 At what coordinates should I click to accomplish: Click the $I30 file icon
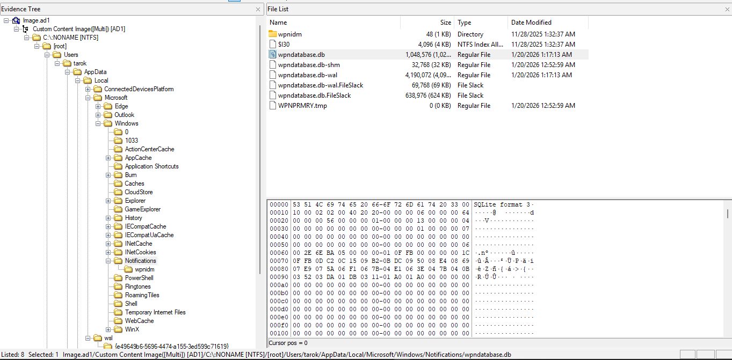[272, 45]
